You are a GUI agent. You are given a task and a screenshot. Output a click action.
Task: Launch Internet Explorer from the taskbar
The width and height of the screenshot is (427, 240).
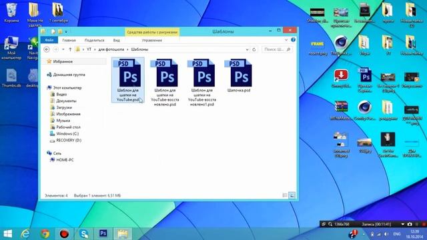[25, 234]
